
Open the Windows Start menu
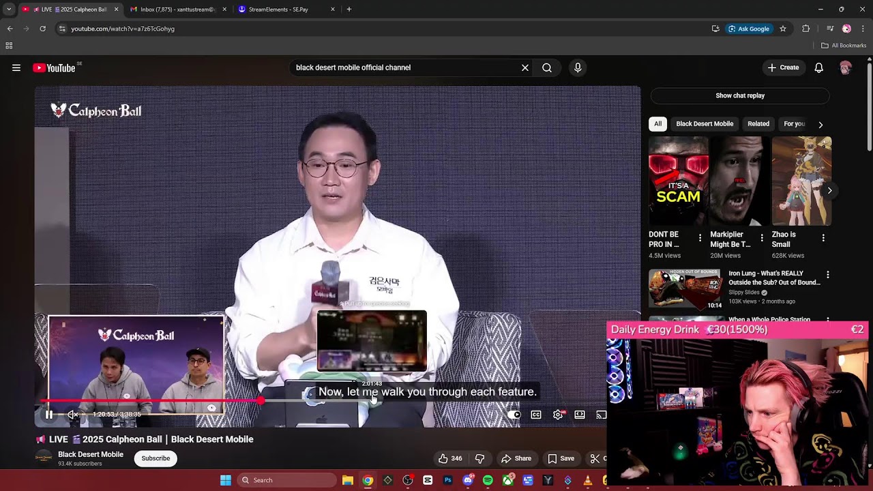[226, 480]
